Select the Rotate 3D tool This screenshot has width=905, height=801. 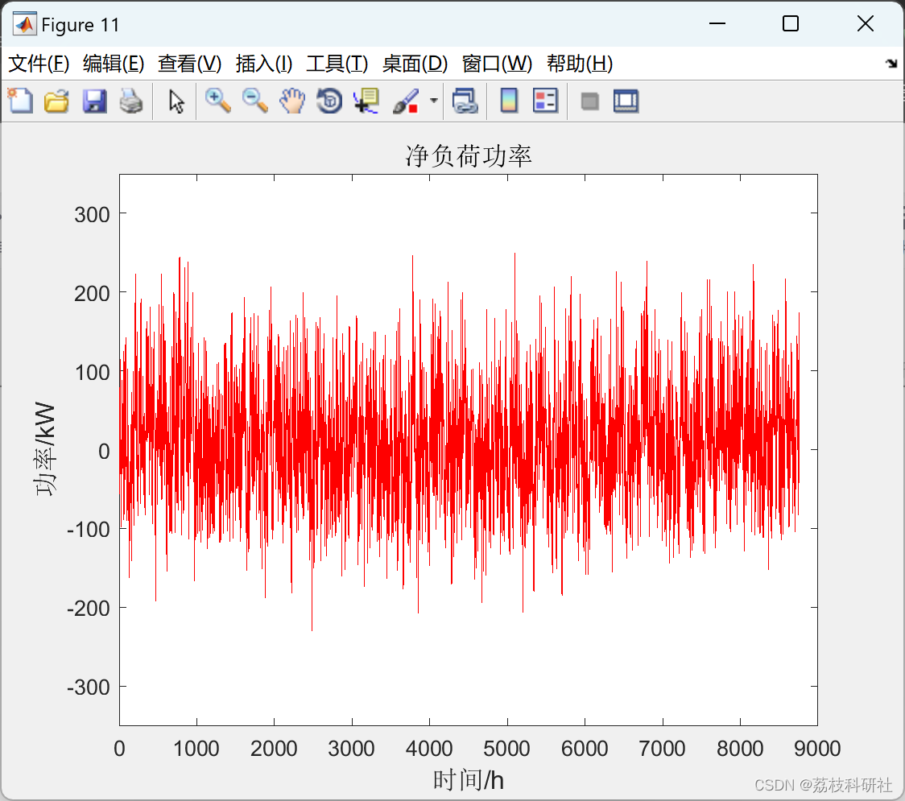[329, 101]
